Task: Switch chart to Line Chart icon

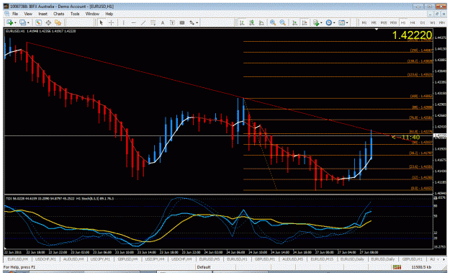Action: click(x=261, y=22)
